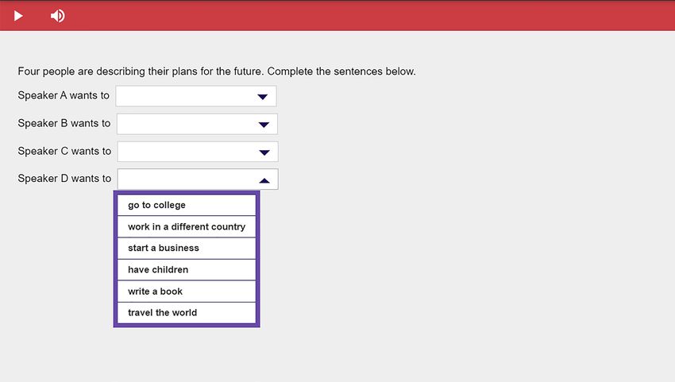Click the Speaker C answer field
Viewport: 675px width, 382px height.
[x=198, y=152]
